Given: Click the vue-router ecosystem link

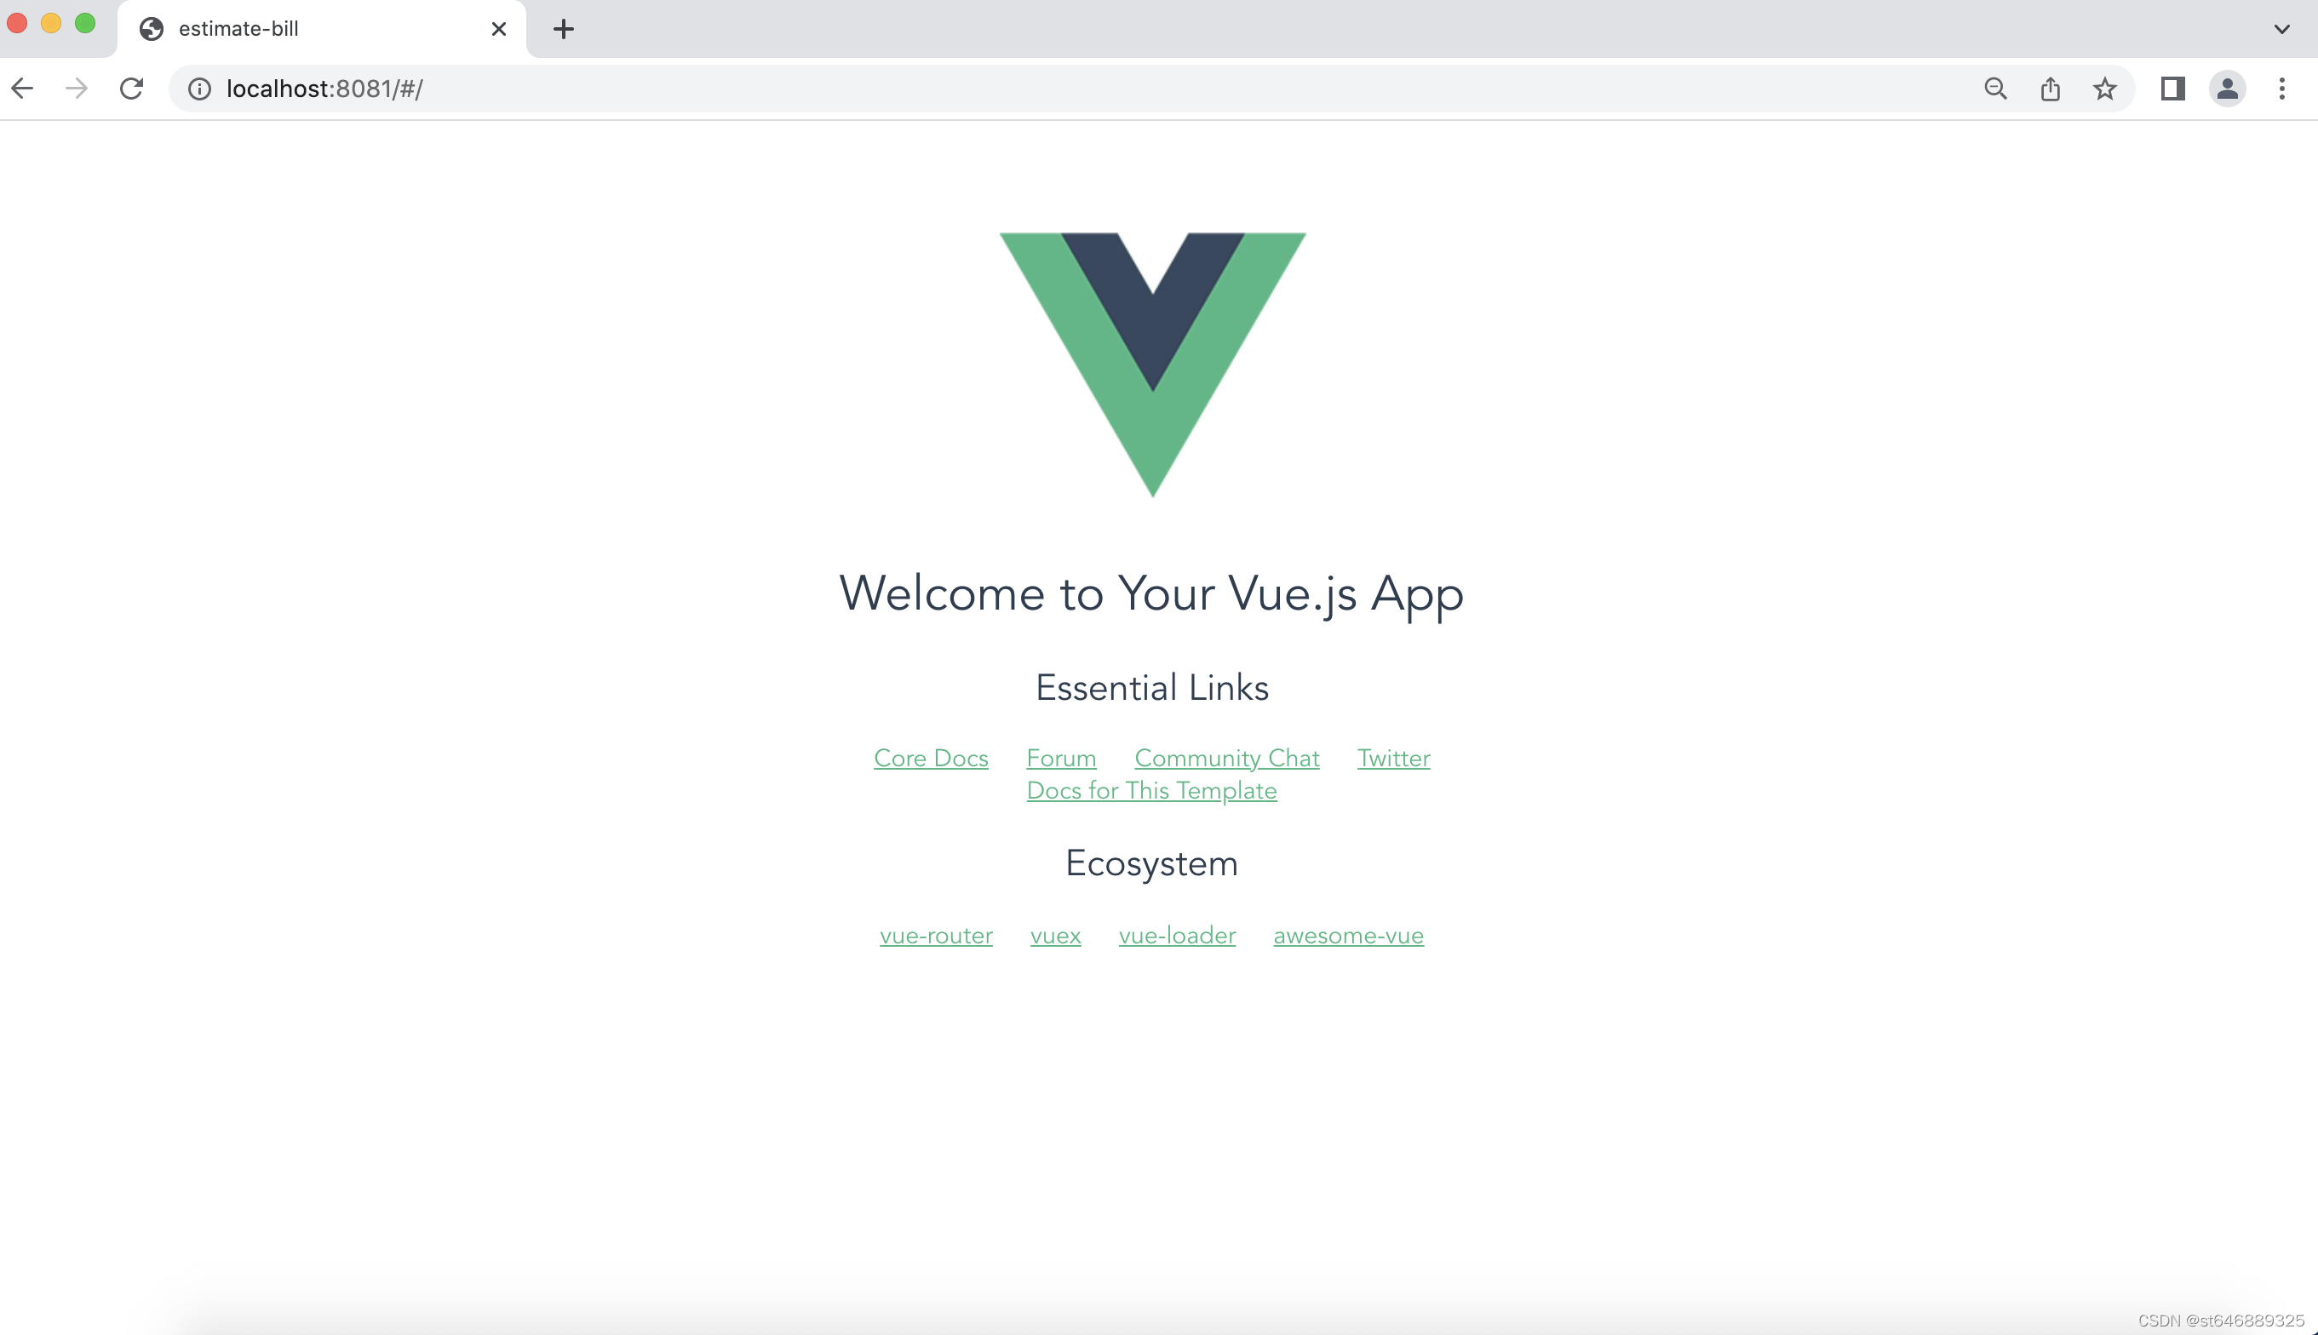Looking at the screenshot, I should [936, 934].
